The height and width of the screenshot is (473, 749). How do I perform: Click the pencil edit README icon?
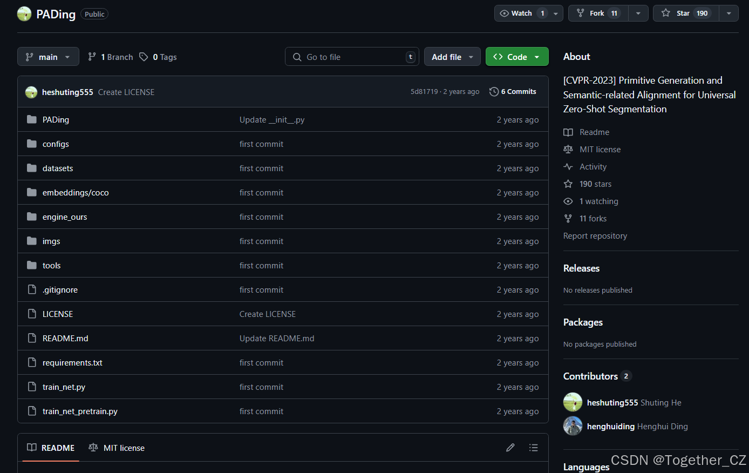(x=510, y=448)
